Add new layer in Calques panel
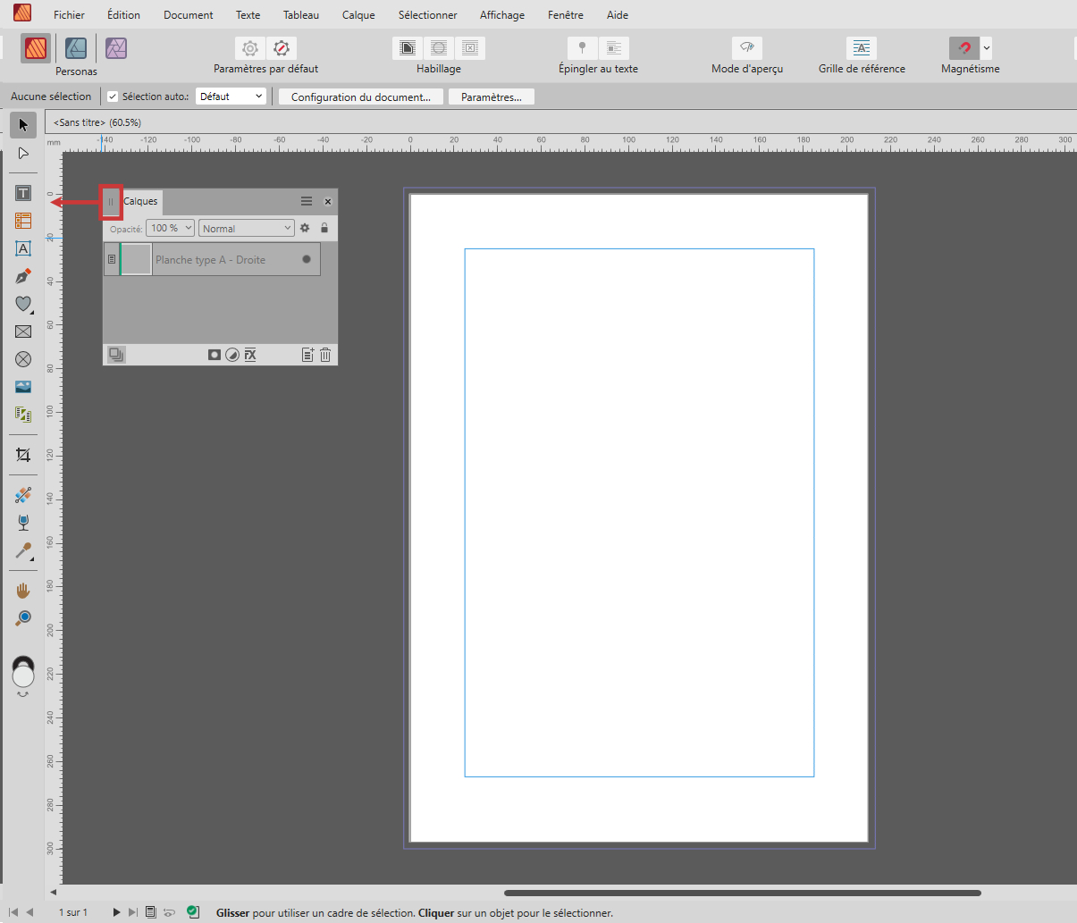The height and width of the screenshot is (923, 1077). (307, 355)
